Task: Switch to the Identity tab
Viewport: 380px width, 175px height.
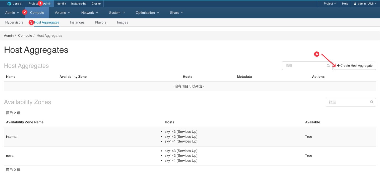Action: pos(61,4)
